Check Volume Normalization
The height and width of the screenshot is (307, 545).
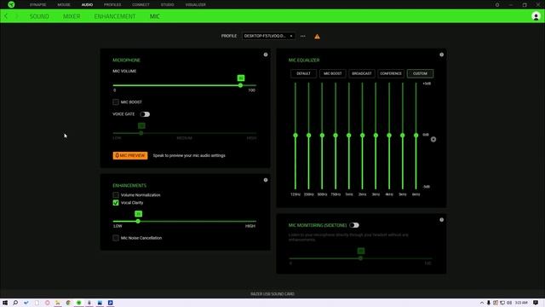coord(116,195)
